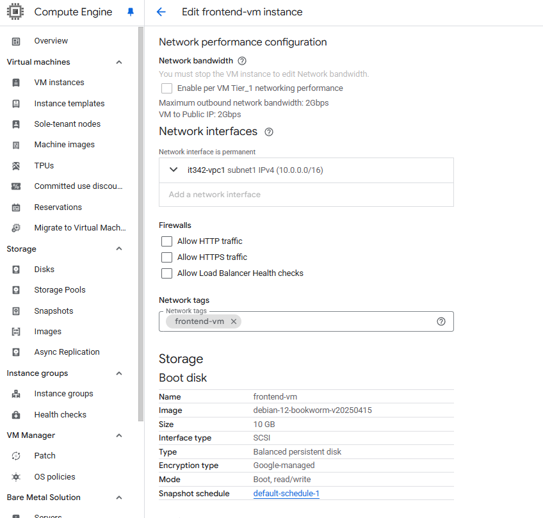Go to Instance templates page
Screen dimensions: 543x518
[69, 104]
